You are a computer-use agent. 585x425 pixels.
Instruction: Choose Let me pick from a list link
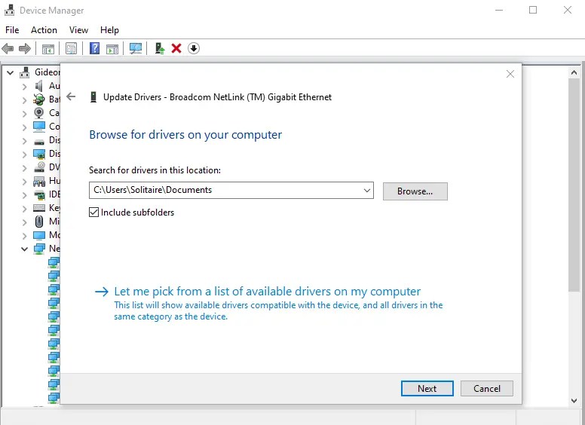pos(267,291)
